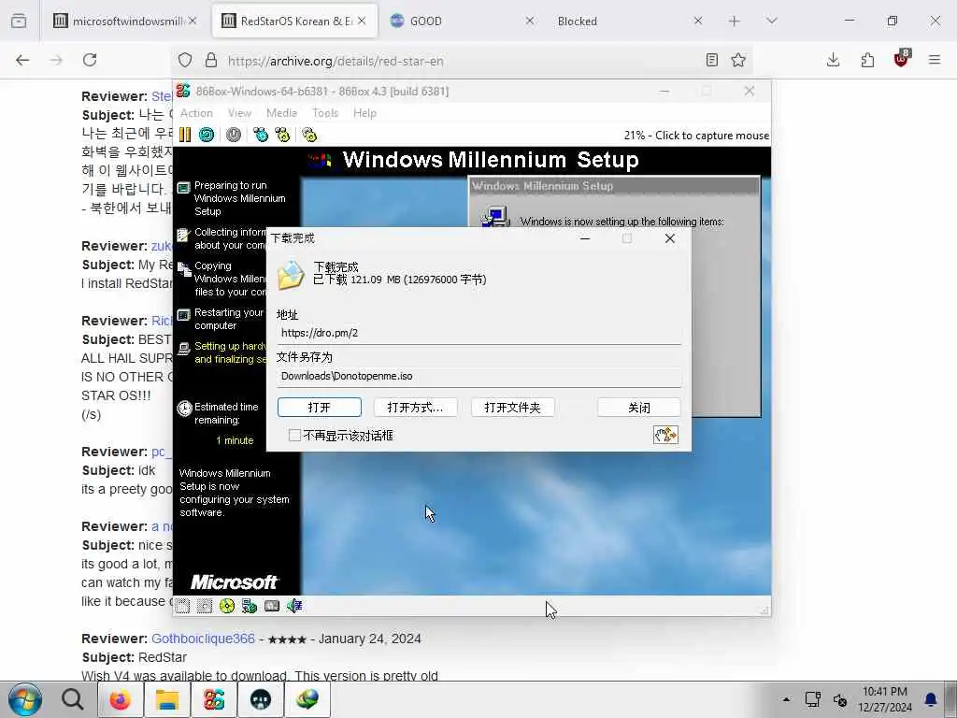Open Help menu in 86Box
This screenshot has height=718, width=957.
click(365, 113)
